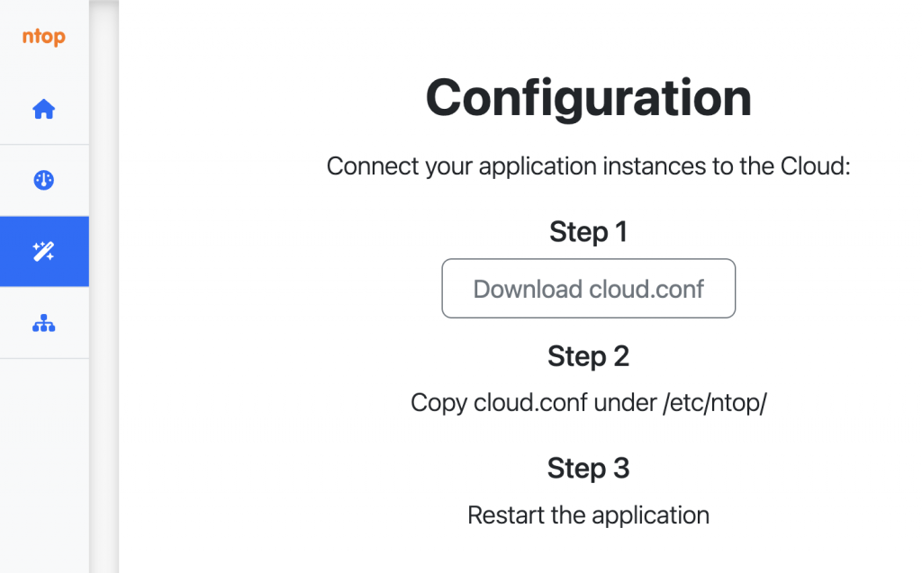Click the word 'Copy' under Step 2
This screenshot has height=573, width=922.
point(438,403)
